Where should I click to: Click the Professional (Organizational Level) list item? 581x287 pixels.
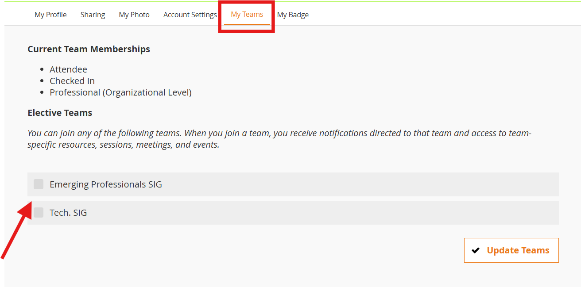point(120,92)
